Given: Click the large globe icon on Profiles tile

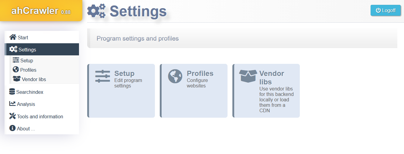Looking at the screenshot, I should point(175,76).
